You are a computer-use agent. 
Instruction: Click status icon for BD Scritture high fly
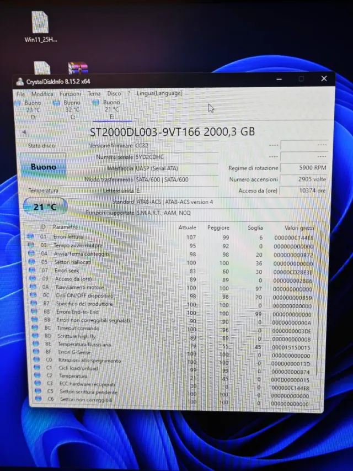(x=35, y=336)
